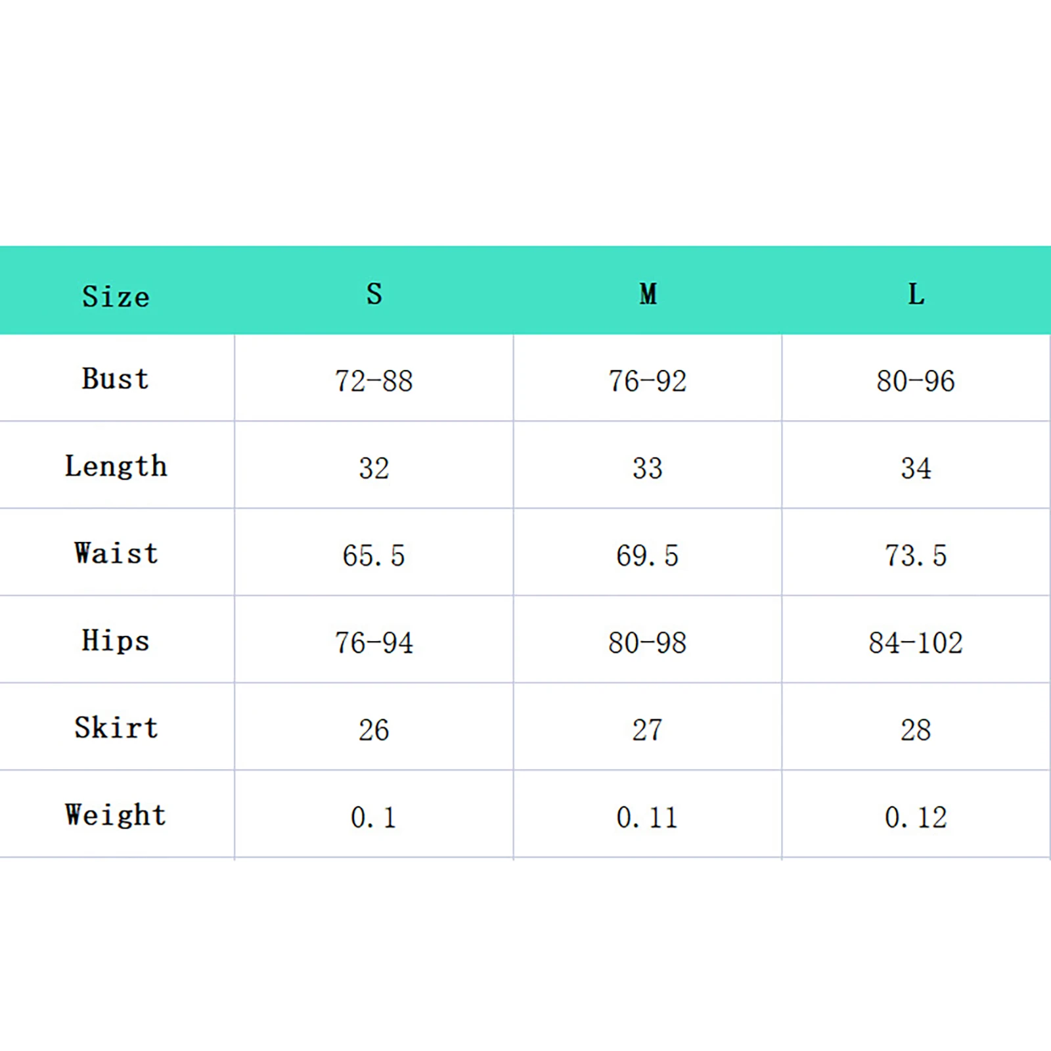Click the Bust row label
Viewport: 1051px width, 1051px height.
[116, 379]
